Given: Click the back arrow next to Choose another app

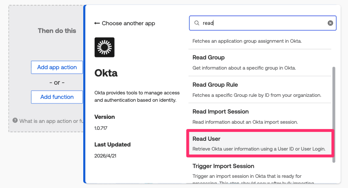Looking at the screenshot, I should (97, 23).
